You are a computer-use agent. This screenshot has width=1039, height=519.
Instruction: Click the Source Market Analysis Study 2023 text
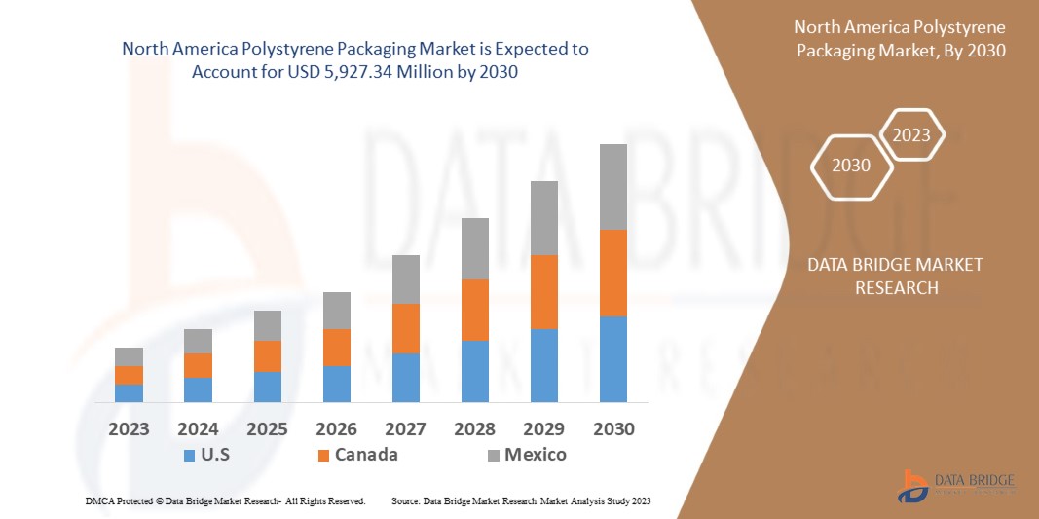point(520,500)
